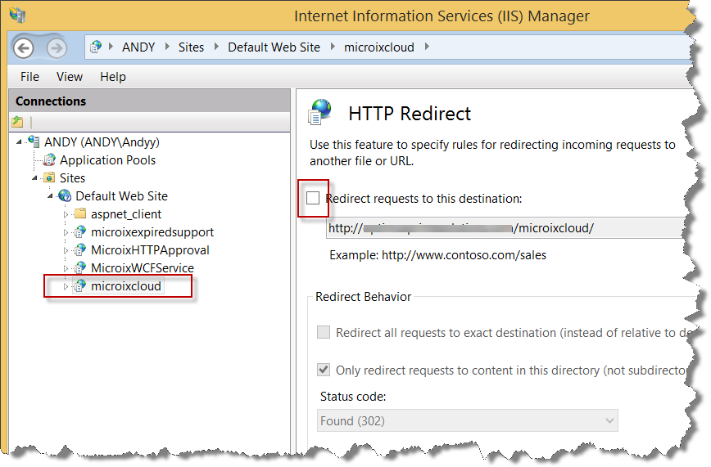Collapse the Default Web Site tree node

point(51,196)
